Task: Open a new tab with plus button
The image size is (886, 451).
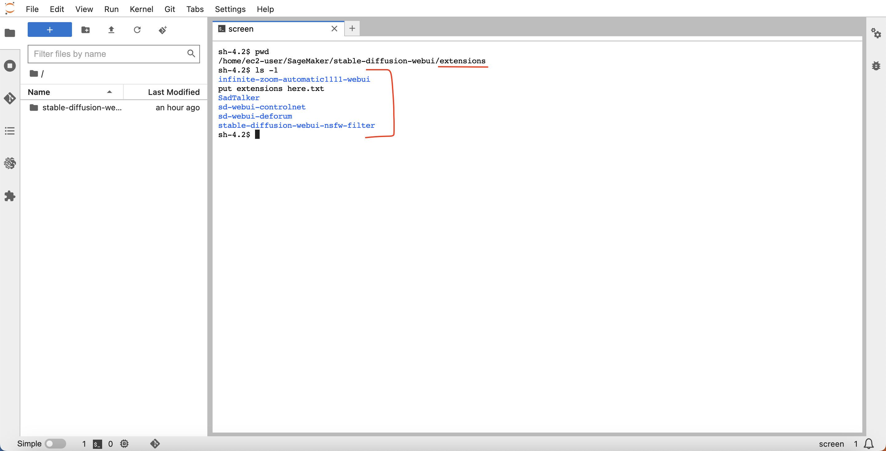Action: 352,29
